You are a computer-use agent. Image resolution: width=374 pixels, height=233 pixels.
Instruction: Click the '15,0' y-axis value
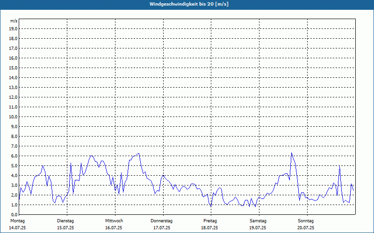click(x=14, y=68)
